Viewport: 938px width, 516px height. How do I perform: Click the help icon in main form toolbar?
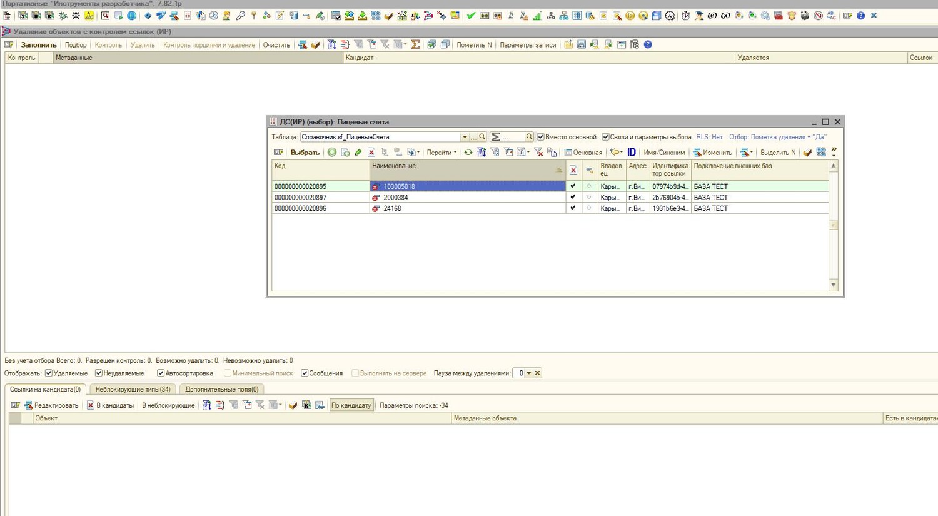click(x=648, y=44)
